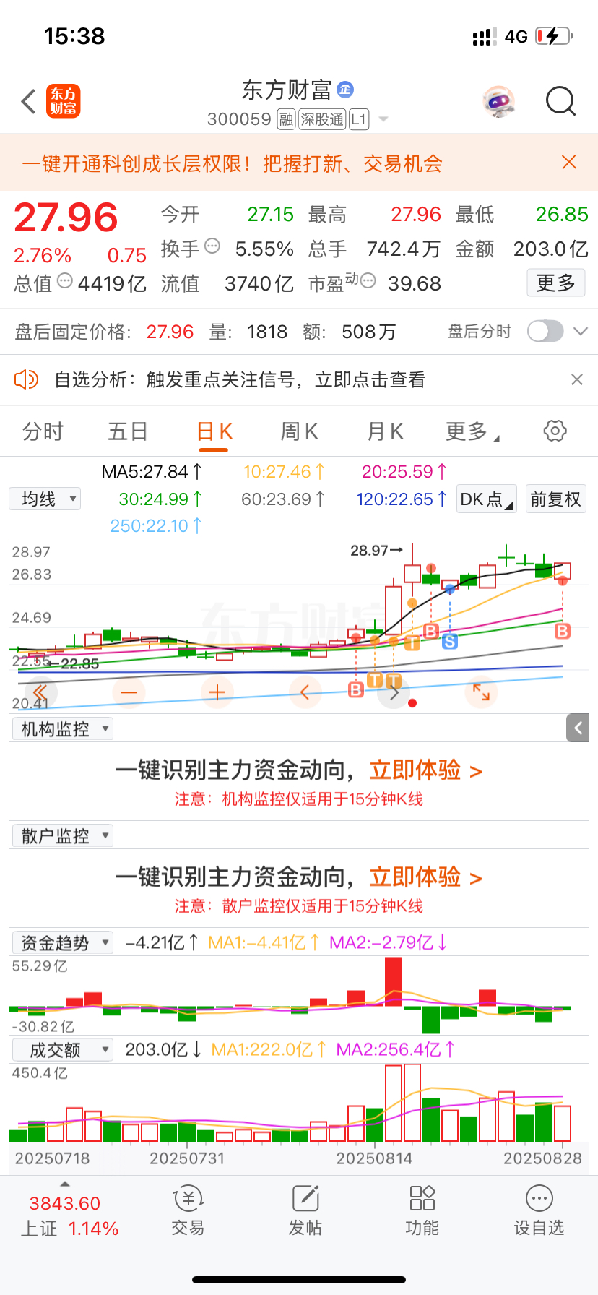The height and width of the screenshot is (1295, 598).
Task: Zoom out chart with minus button
Action: 129,692
